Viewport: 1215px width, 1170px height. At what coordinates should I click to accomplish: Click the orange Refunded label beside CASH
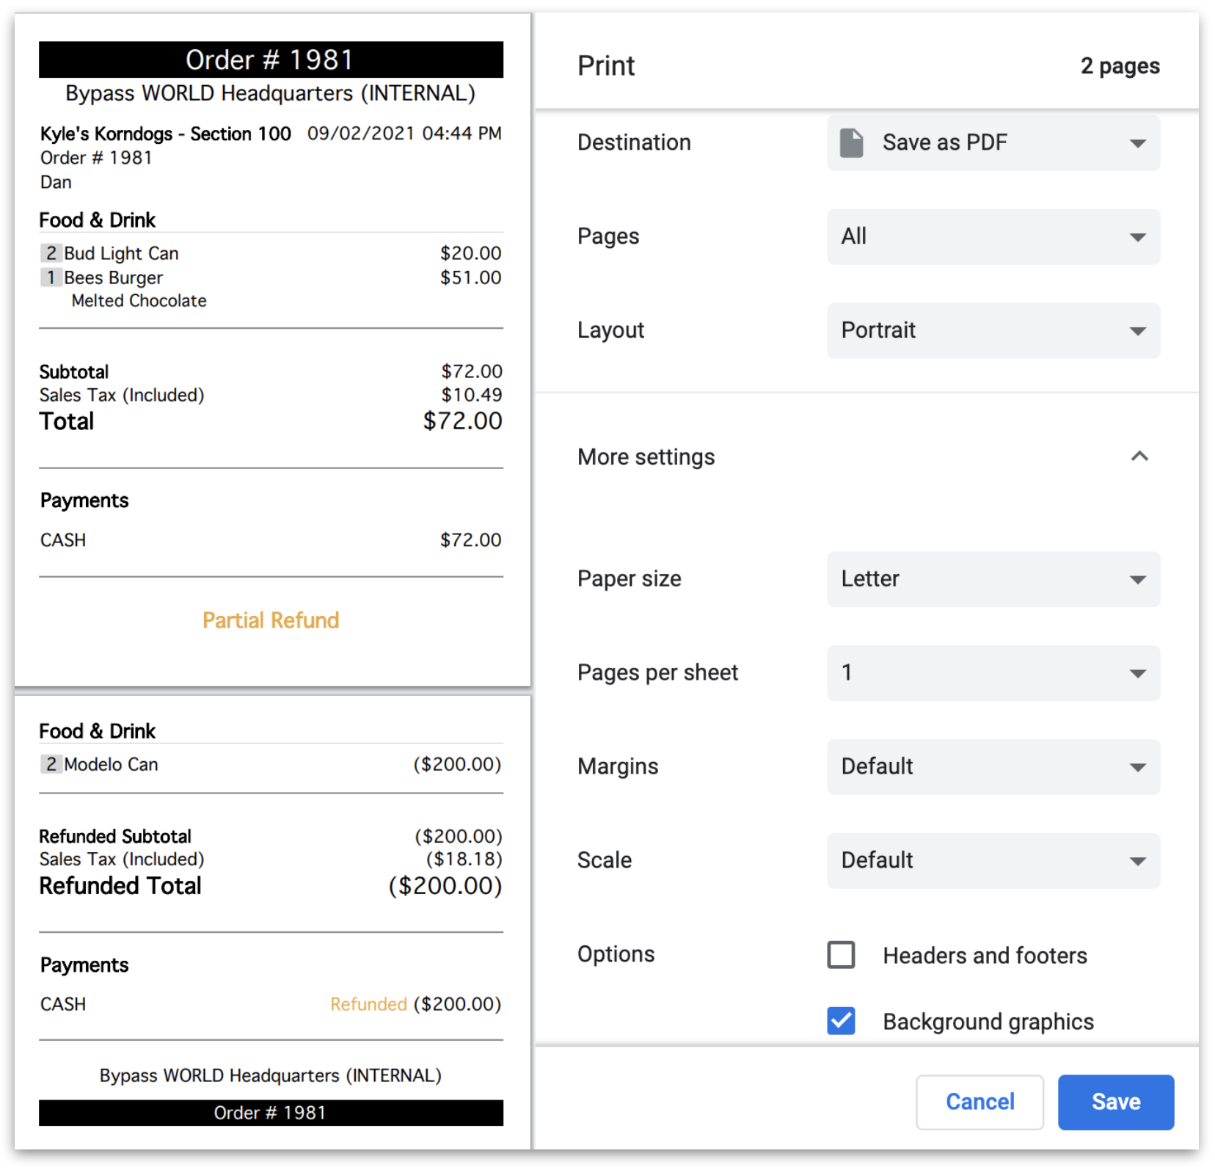[368, 1004]
